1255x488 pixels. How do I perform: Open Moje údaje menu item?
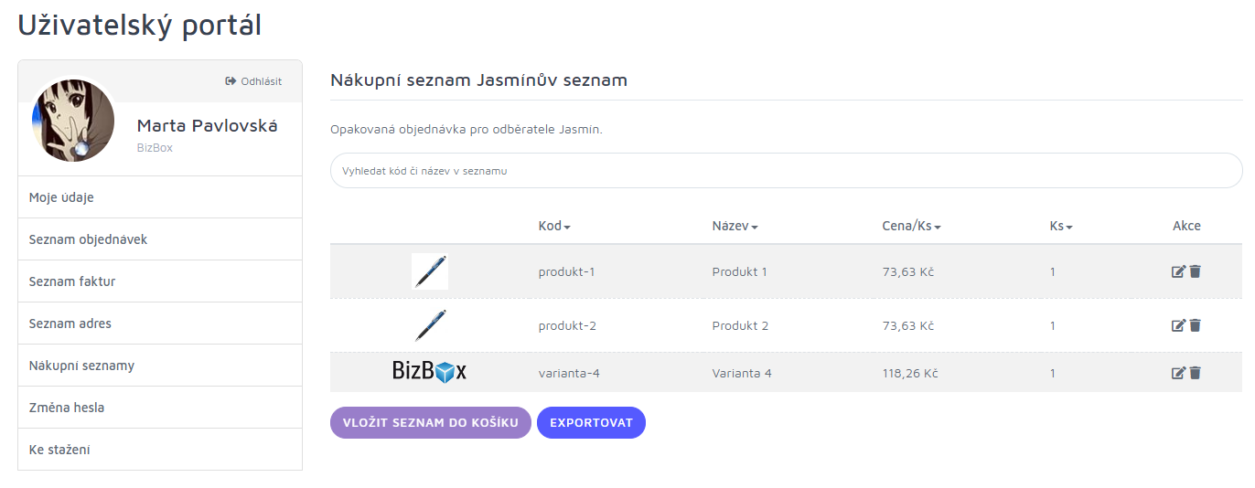pyautogui.click(x=160, y=197)
